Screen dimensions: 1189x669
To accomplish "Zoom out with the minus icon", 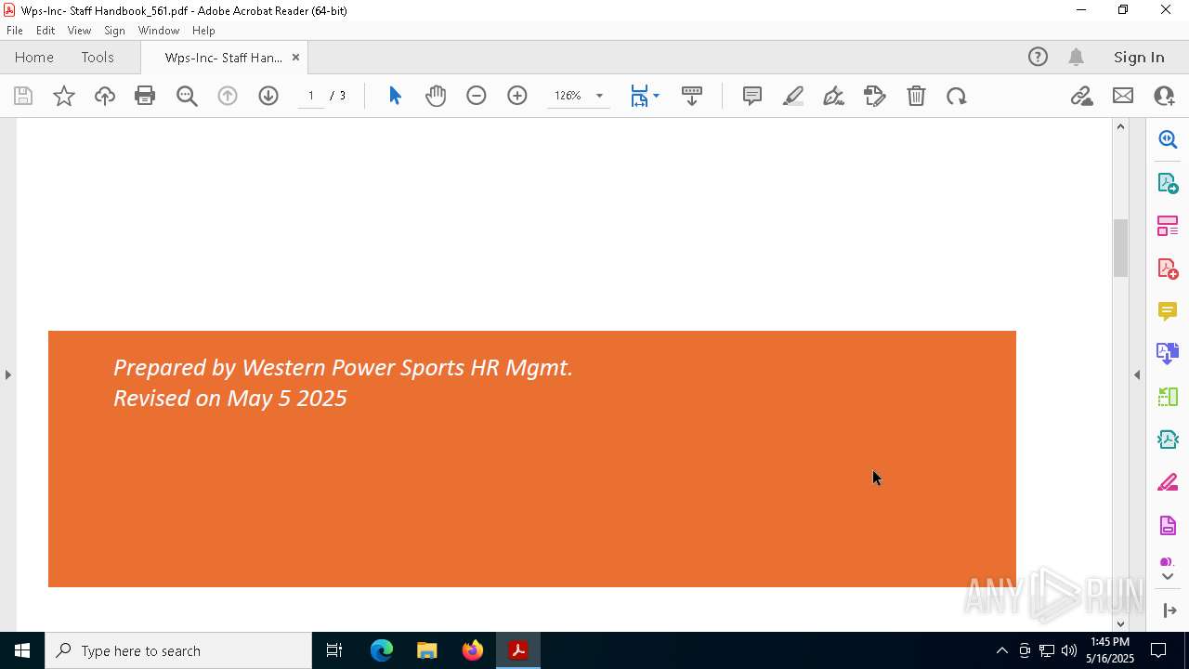I will pyautogui.click(x=477, y=96).
